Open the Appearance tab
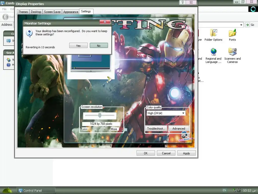 tap(71, 12)
